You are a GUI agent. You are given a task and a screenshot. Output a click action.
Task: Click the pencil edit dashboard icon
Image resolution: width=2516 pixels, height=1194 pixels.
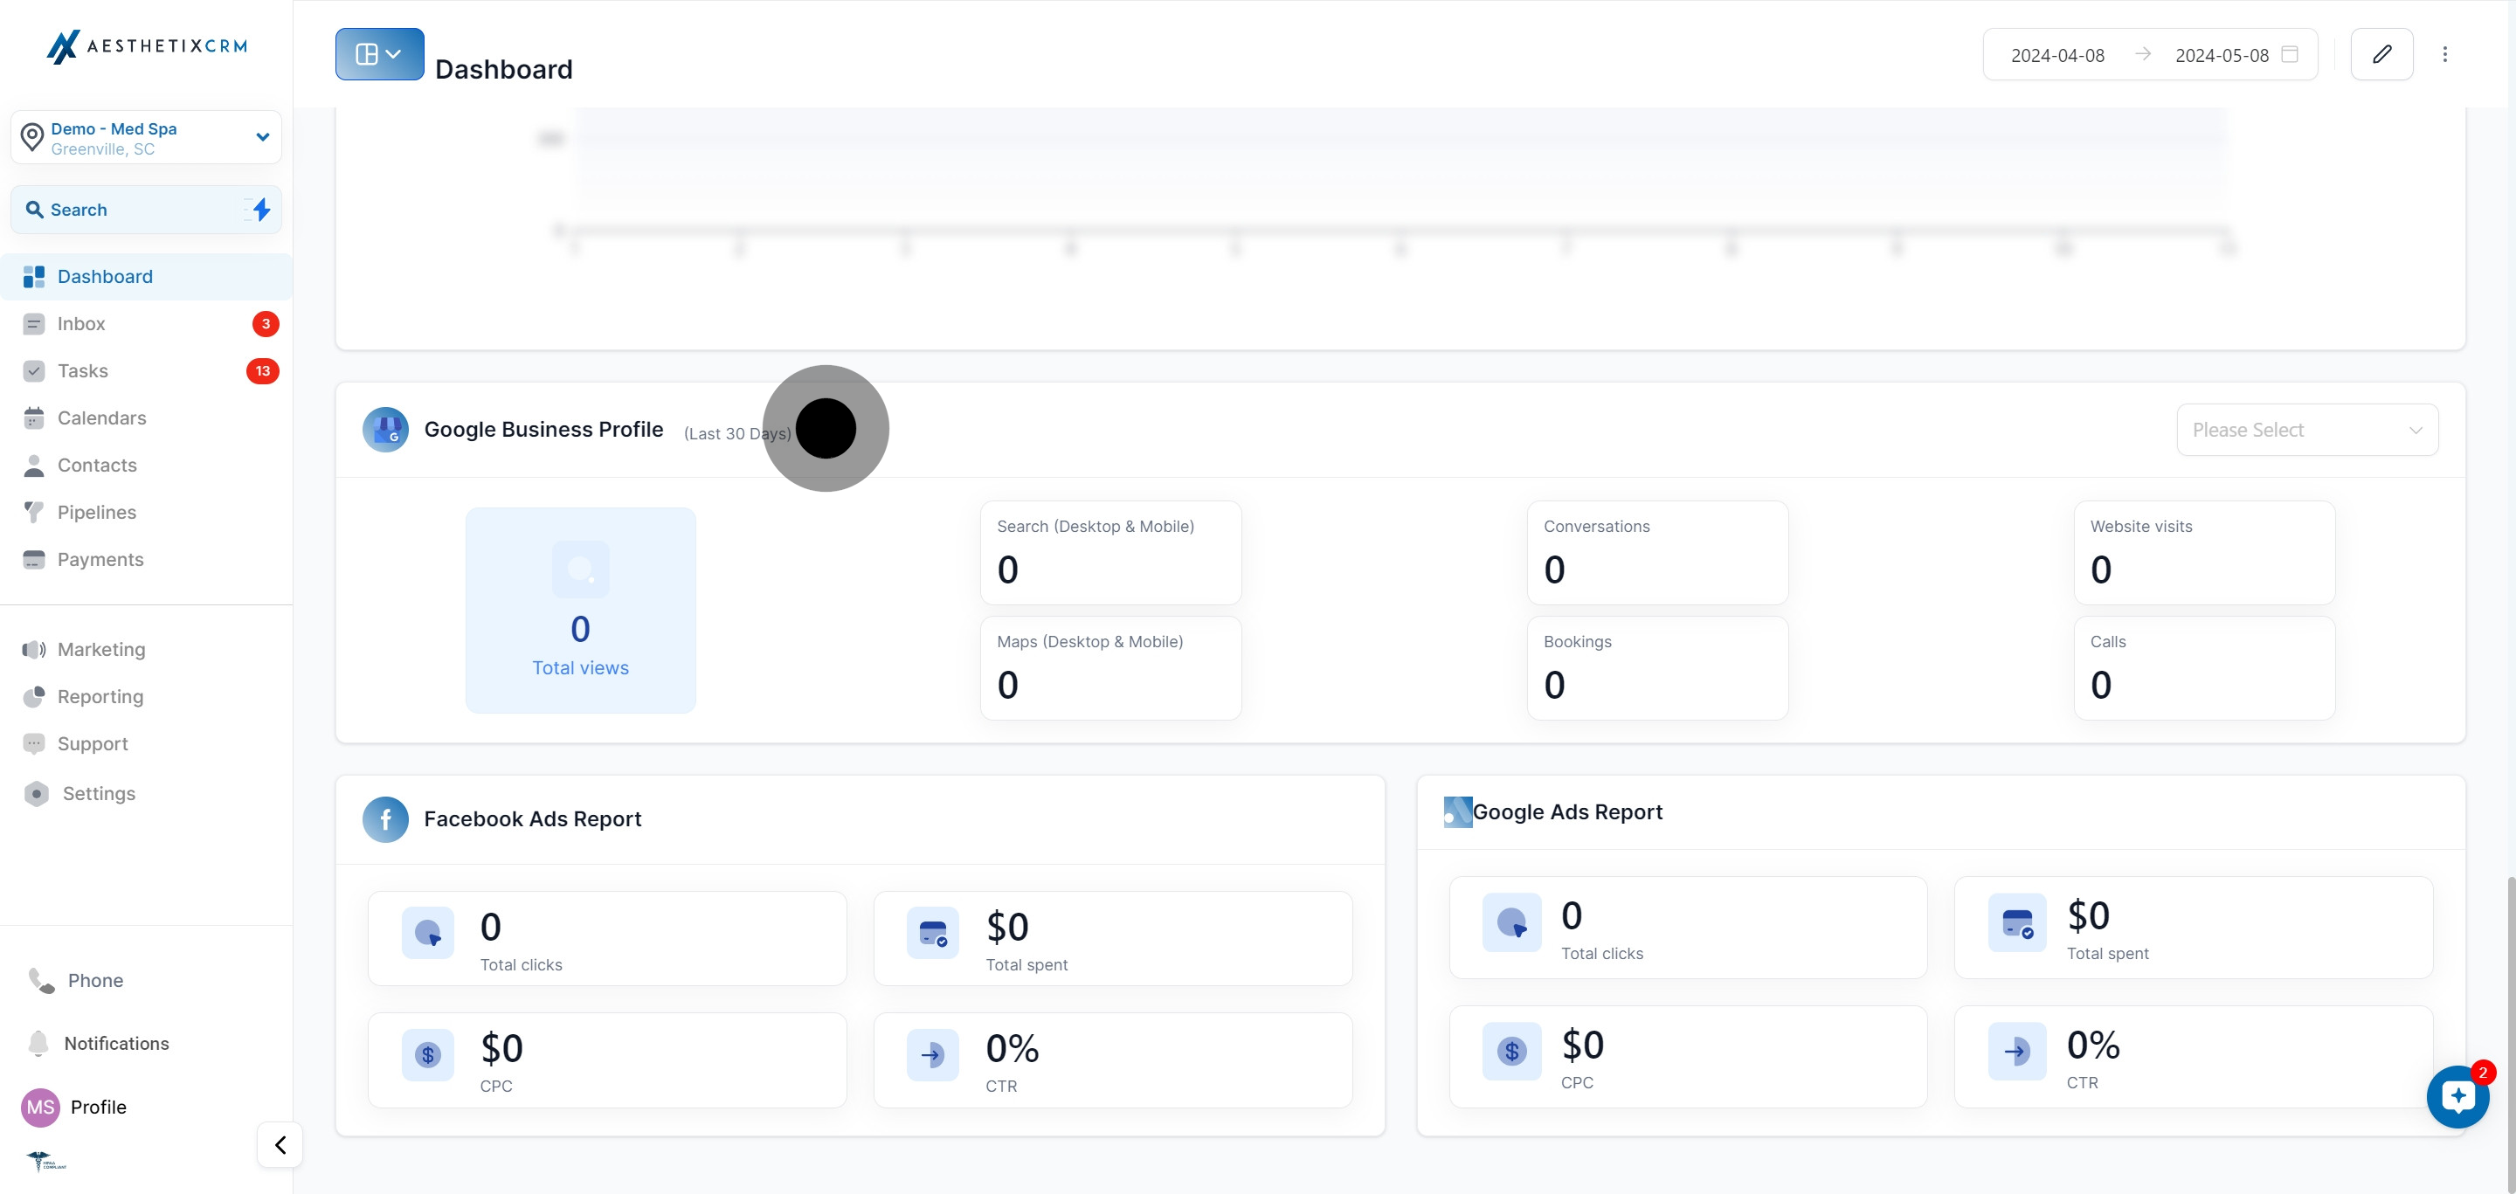pos(2381,55)
